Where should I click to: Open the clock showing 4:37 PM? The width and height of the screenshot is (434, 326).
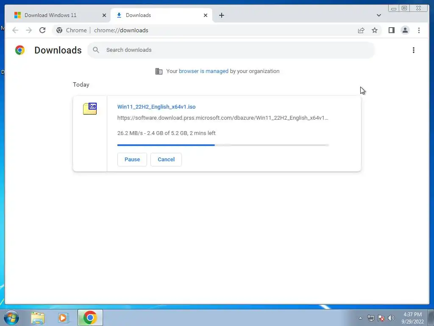click(x=412, y=318)
